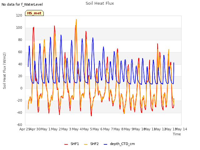
Task: Click the 'No data for f_WaterLevel' message
Action: (22, 4)
